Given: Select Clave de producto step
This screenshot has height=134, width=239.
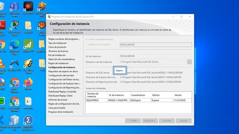Looking at the screenshot, I should [x=57, y=47].
